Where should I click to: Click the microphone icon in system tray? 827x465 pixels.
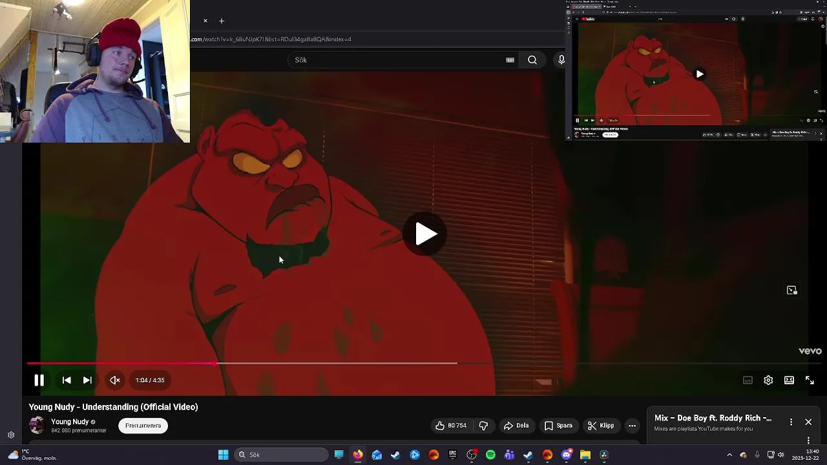click(757, 455)
